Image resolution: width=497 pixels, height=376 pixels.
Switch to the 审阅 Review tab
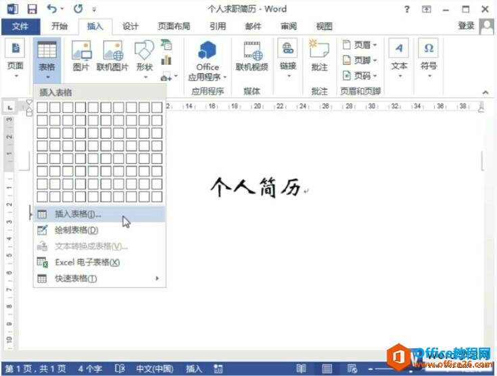pos(289,26)
